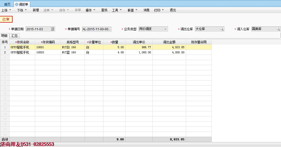Click the 单据编号 input field
This screenshot has height=147, width=281.
point(96,29)
